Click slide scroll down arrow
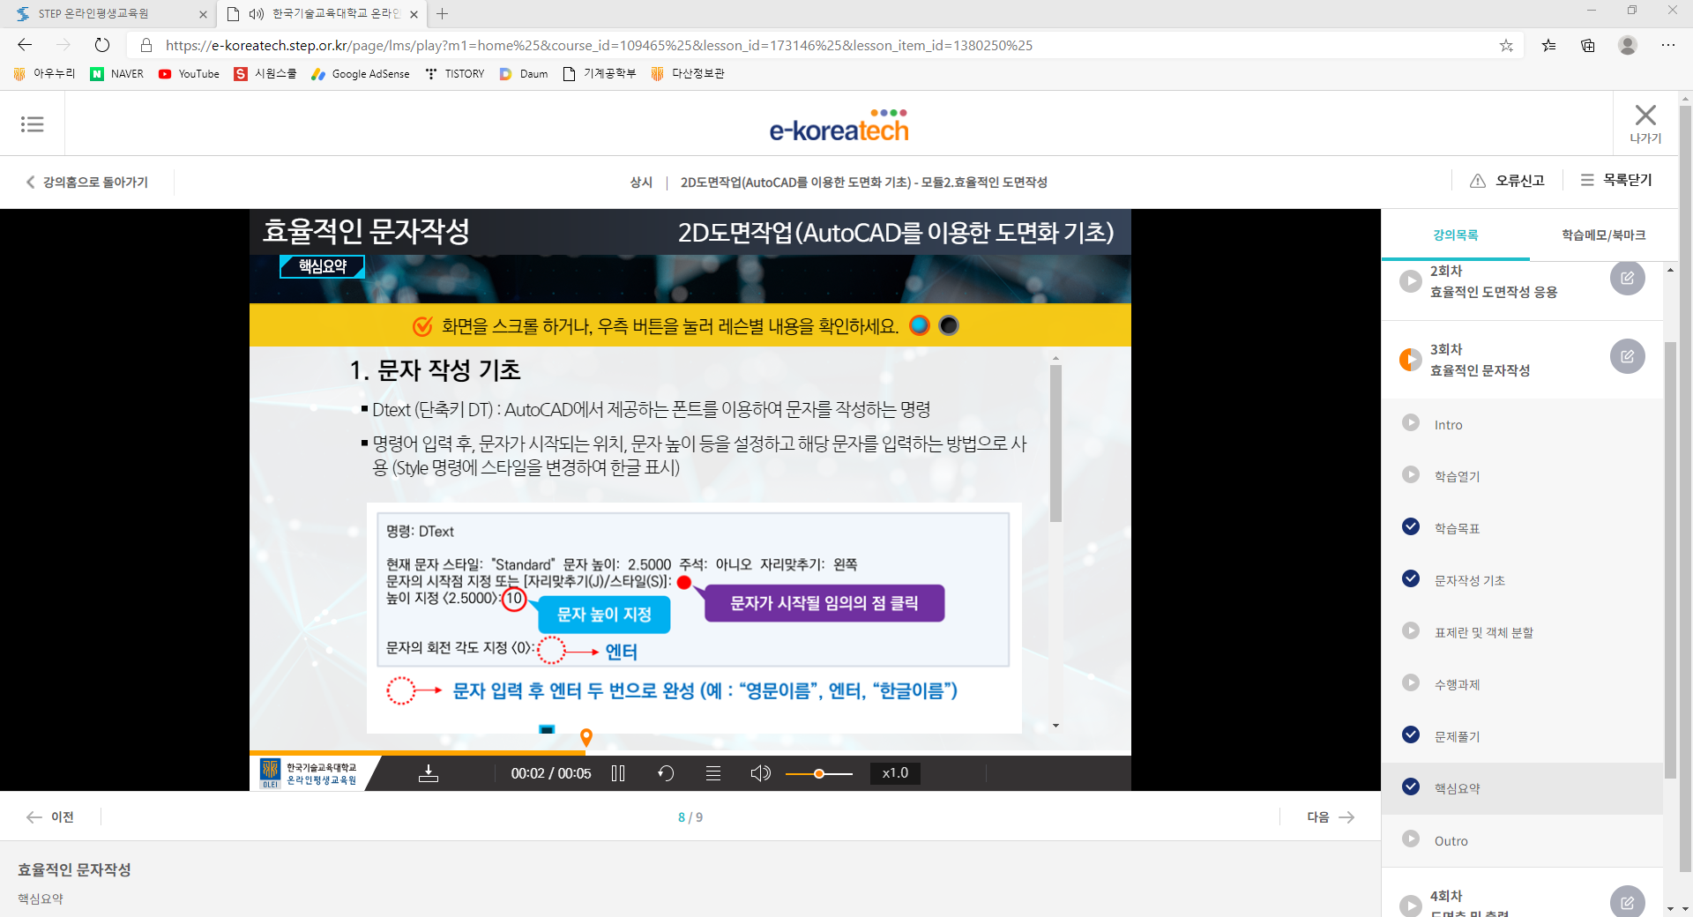The height and width of the screenshot is (917, 1693). click(1055, 726)
